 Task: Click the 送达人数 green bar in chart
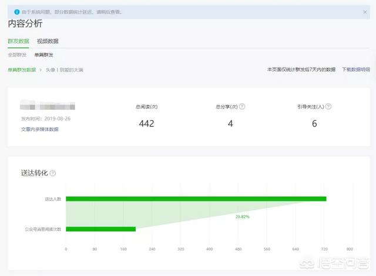tap(196, 199)
